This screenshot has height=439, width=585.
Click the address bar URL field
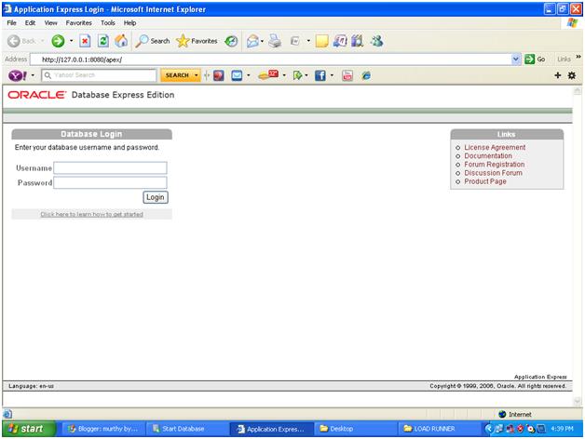click(272, 60)
